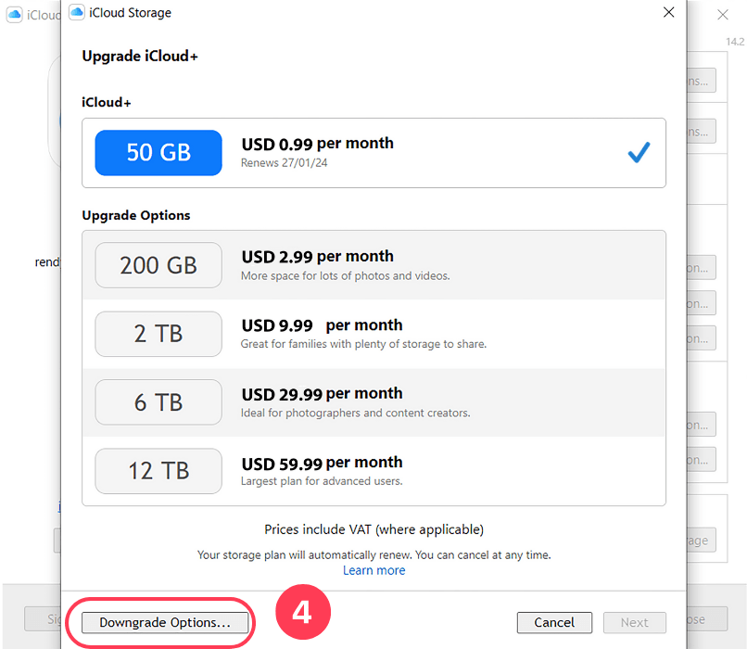The width and height of the screenshot is (747, 649).
Task: Click the blue link on the left edge
Action: point(59,507)
